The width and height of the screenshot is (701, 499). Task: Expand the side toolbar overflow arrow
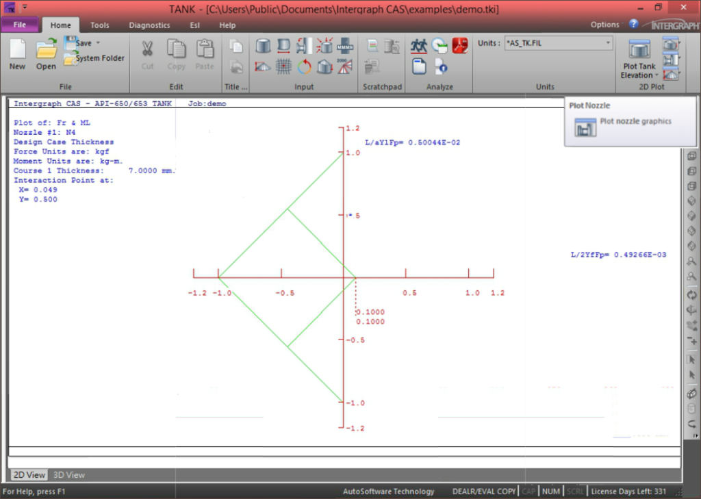point(696,435)
